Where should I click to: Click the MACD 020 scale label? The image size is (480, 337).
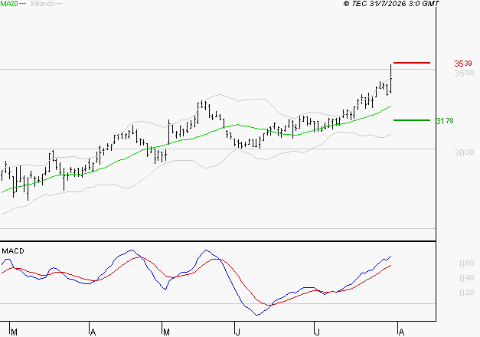467,293
